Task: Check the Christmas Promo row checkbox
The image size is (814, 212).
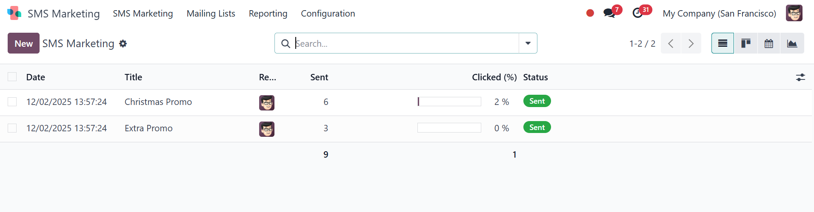Action: tap(12, 102)
